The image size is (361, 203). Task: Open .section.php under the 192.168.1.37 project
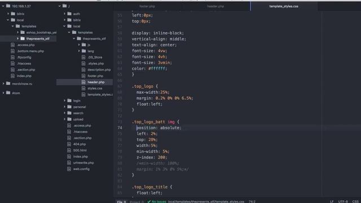point(26,70)
